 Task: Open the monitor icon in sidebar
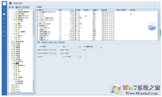[4, 9]
